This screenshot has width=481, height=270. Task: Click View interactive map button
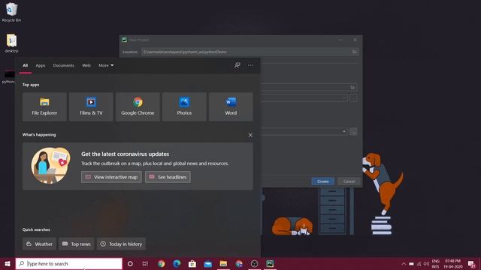(x=111, y=177)
